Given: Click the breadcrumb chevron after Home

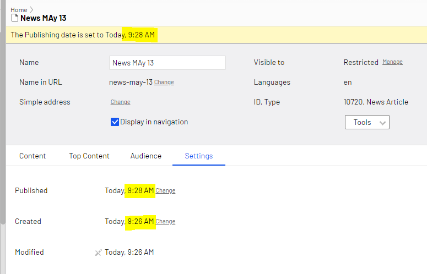Looking at the screenshot, I should click(31, 10).
